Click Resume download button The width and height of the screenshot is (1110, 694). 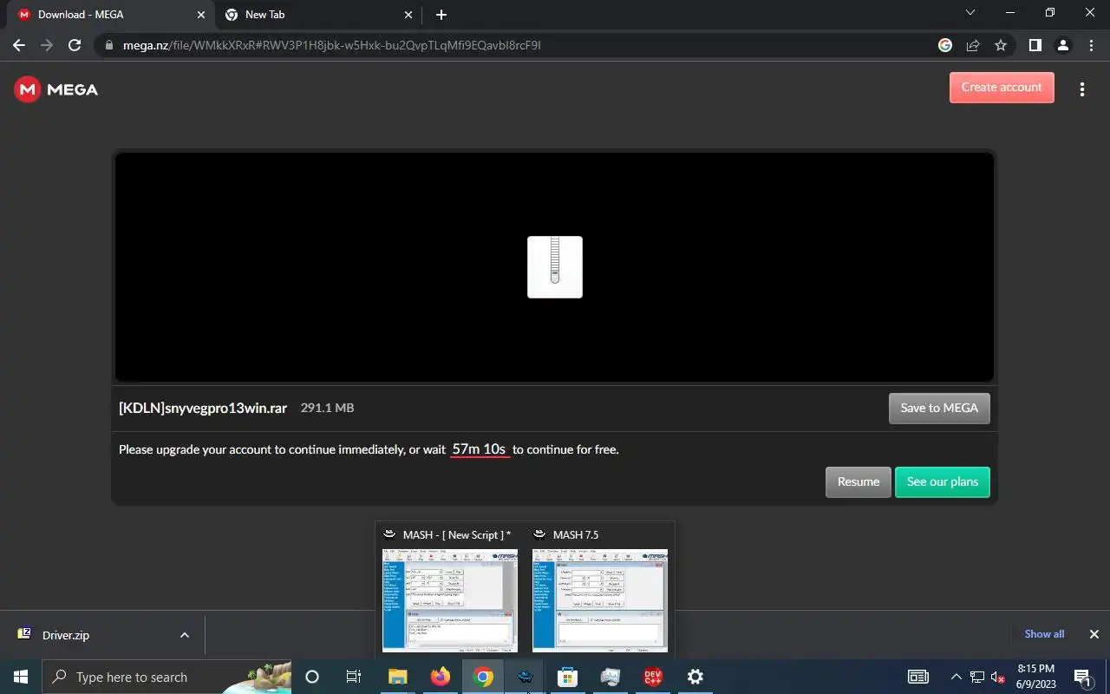click(x=859, y=481)
